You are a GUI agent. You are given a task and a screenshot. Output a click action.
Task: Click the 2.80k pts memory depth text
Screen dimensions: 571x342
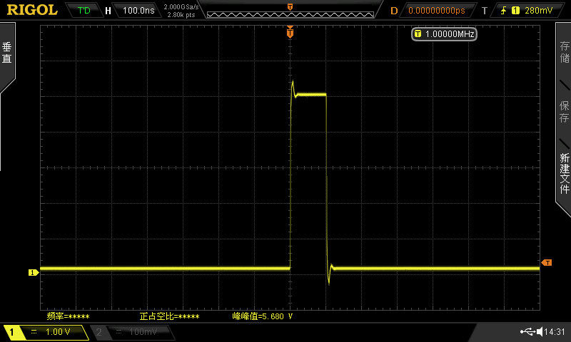(x=181, y=15)
